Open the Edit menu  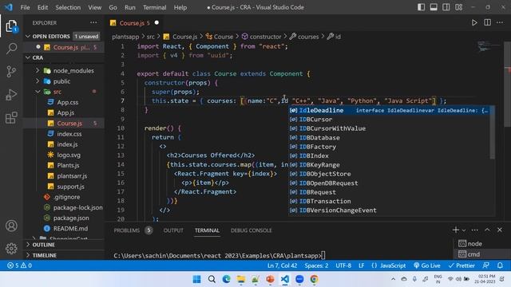[42, 7]
